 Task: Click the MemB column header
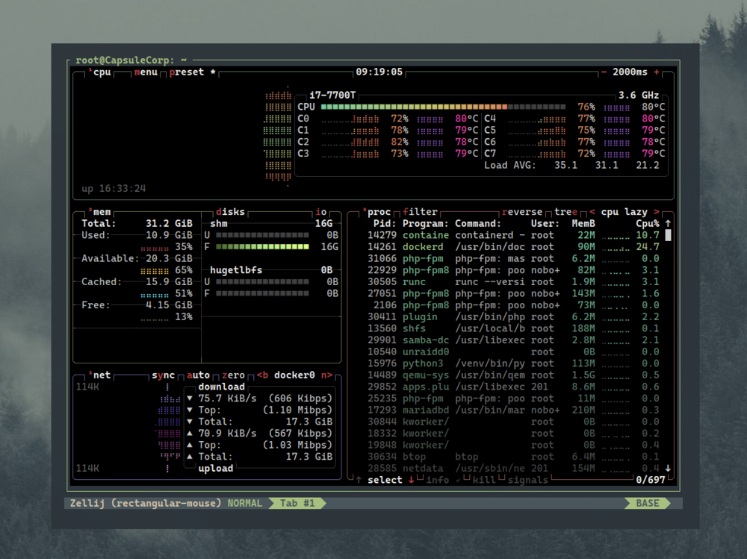(583, 223)
